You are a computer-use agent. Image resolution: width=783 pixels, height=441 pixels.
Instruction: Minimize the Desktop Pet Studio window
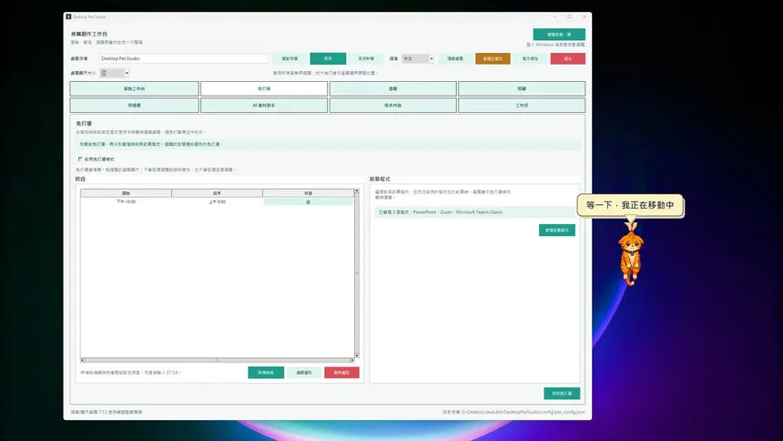coord(554,16)
